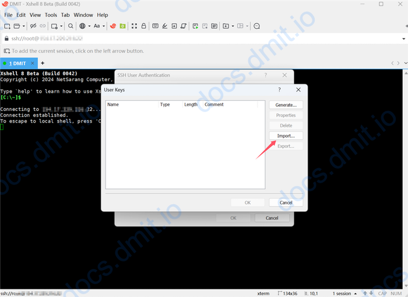Open the folder icon dropdown arrow
This screenshot has height=297, width=408.
[23, 26]
